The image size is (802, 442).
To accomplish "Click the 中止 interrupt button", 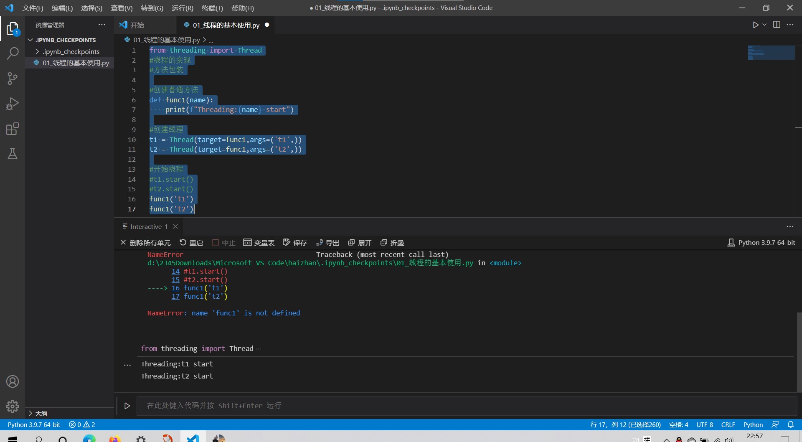I will (x=223, y=243).
